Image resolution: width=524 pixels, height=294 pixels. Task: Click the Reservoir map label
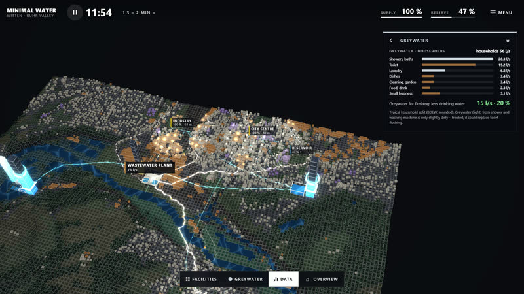301,150
